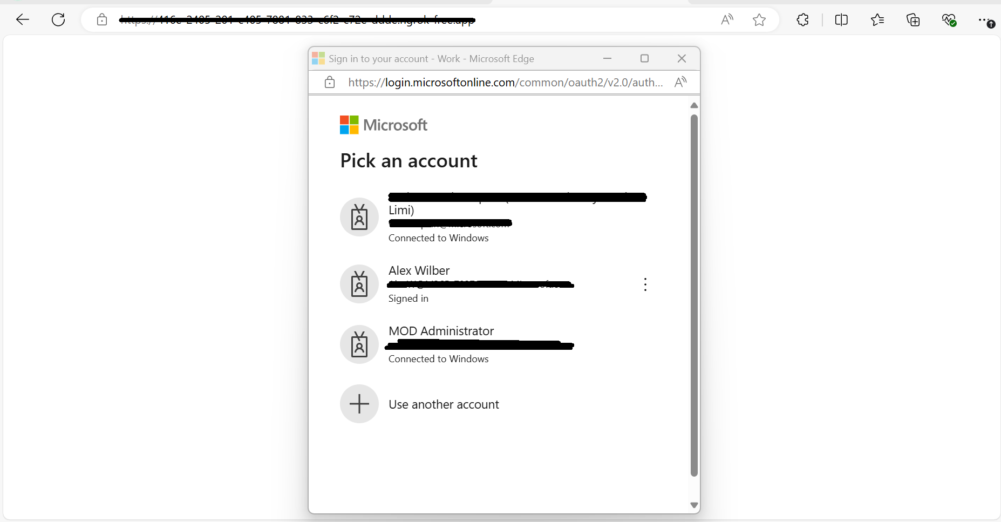Minimize the sign-in popup window
Image resolution: width=1001 pixels, height=522 pixels.
click(x=607, y=58)
